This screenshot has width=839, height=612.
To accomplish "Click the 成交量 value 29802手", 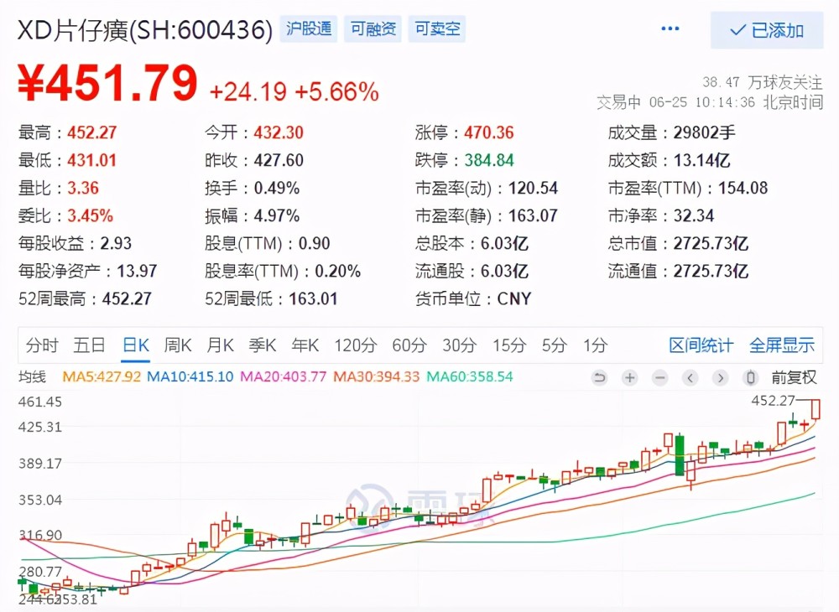I will tap(704, 132).
